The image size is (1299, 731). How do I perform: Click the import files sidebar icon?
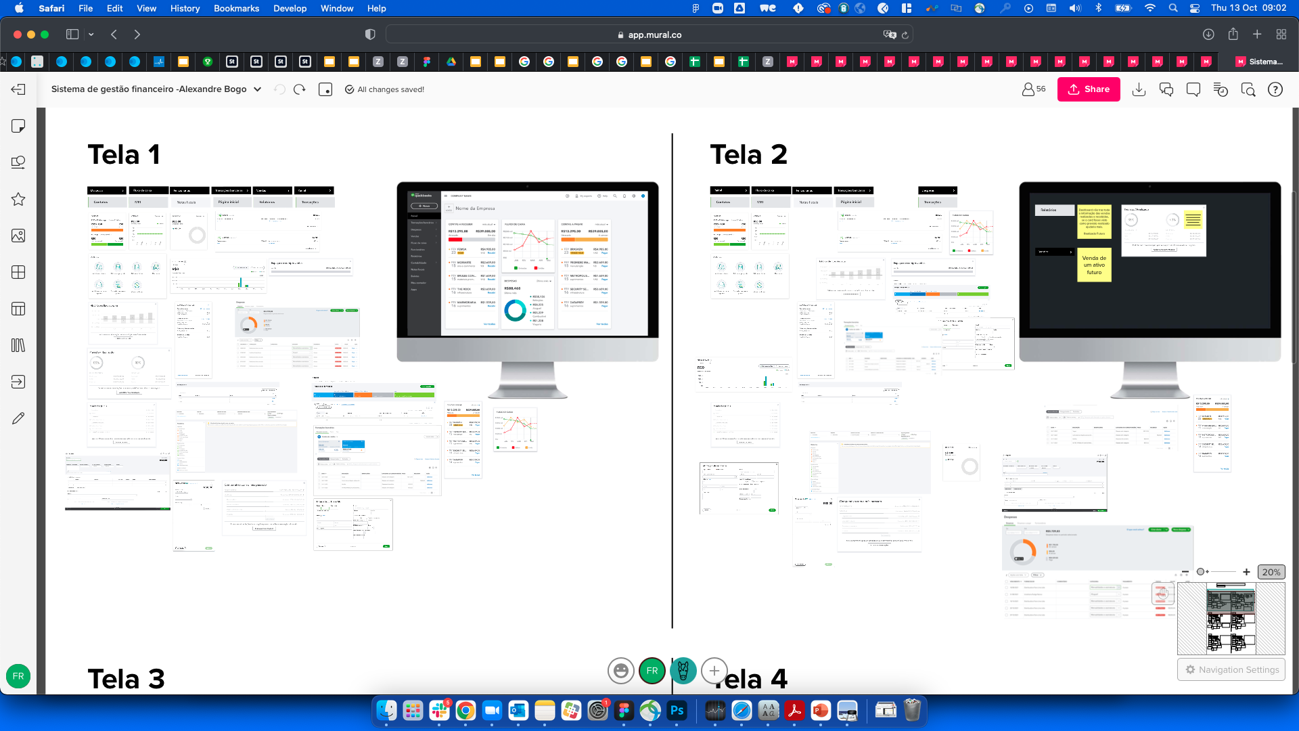click(18, 382)
